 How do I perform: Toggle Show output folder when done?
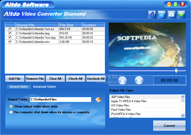click(x=11, y=106)
